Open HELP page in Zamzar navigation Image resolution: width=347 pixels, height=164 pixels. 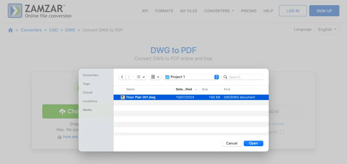(268, 11)
